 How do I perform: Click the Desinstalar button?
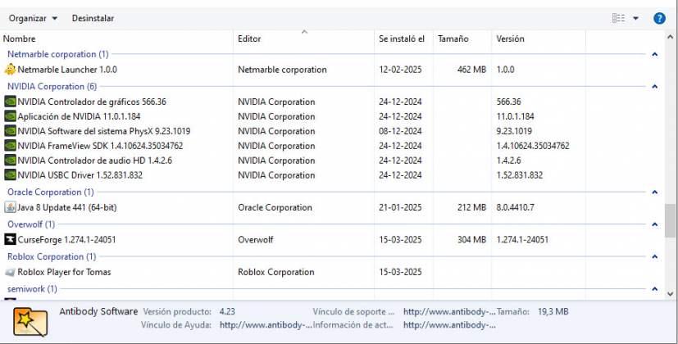click(x=93, y=18)
